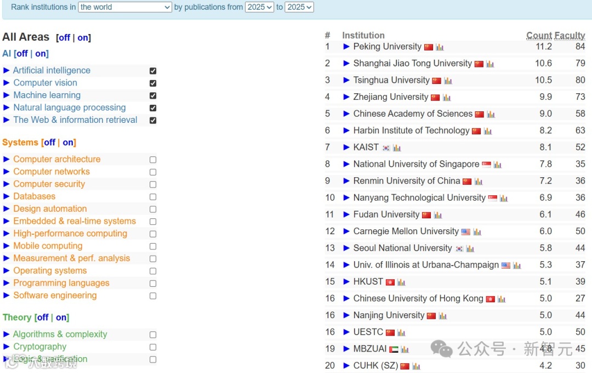This screenshot has width=592, height=373.
Task: Open bar chart icon for Peking University
Action: tap(440, 47)
